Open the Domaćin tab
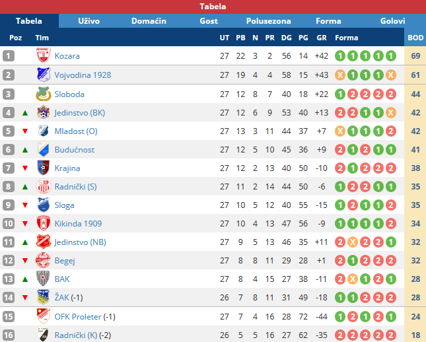 (149, 21)
